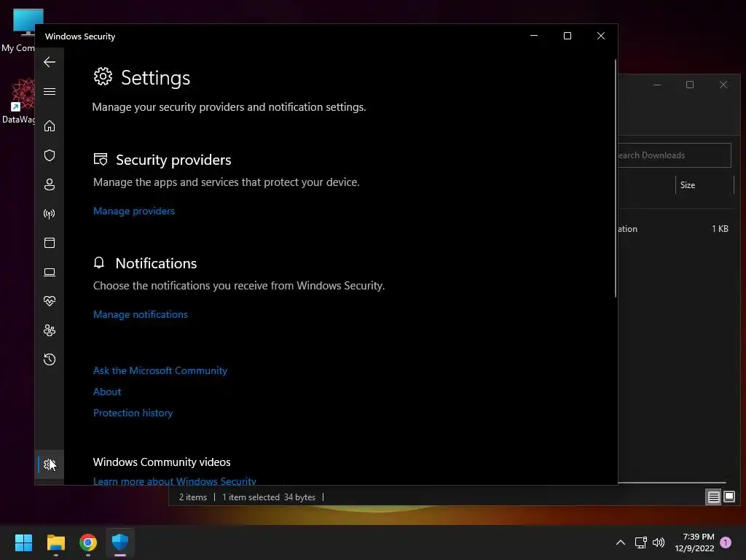Open App & browser control icon
Image resolution: width=746 pixels, height=560 pixels.
point(50,243)
